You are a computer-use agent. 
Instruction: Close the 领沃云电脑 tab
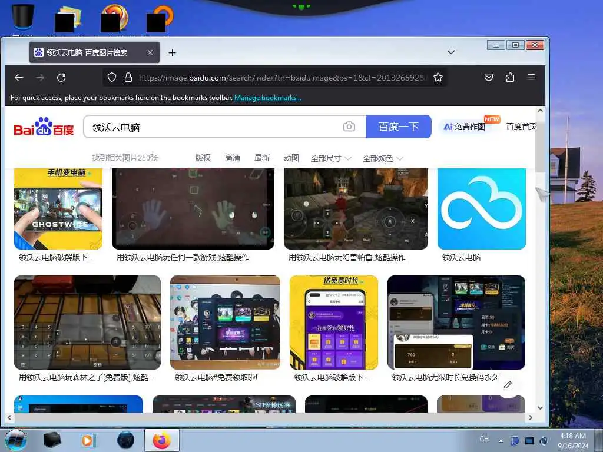tap(150, 52)
